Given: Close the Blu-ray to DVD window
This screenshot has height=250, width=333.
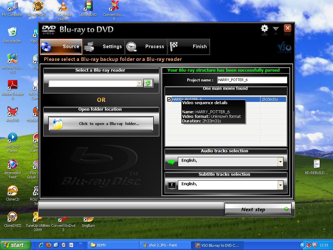Looking at the screenshot, I should (287, 28).
